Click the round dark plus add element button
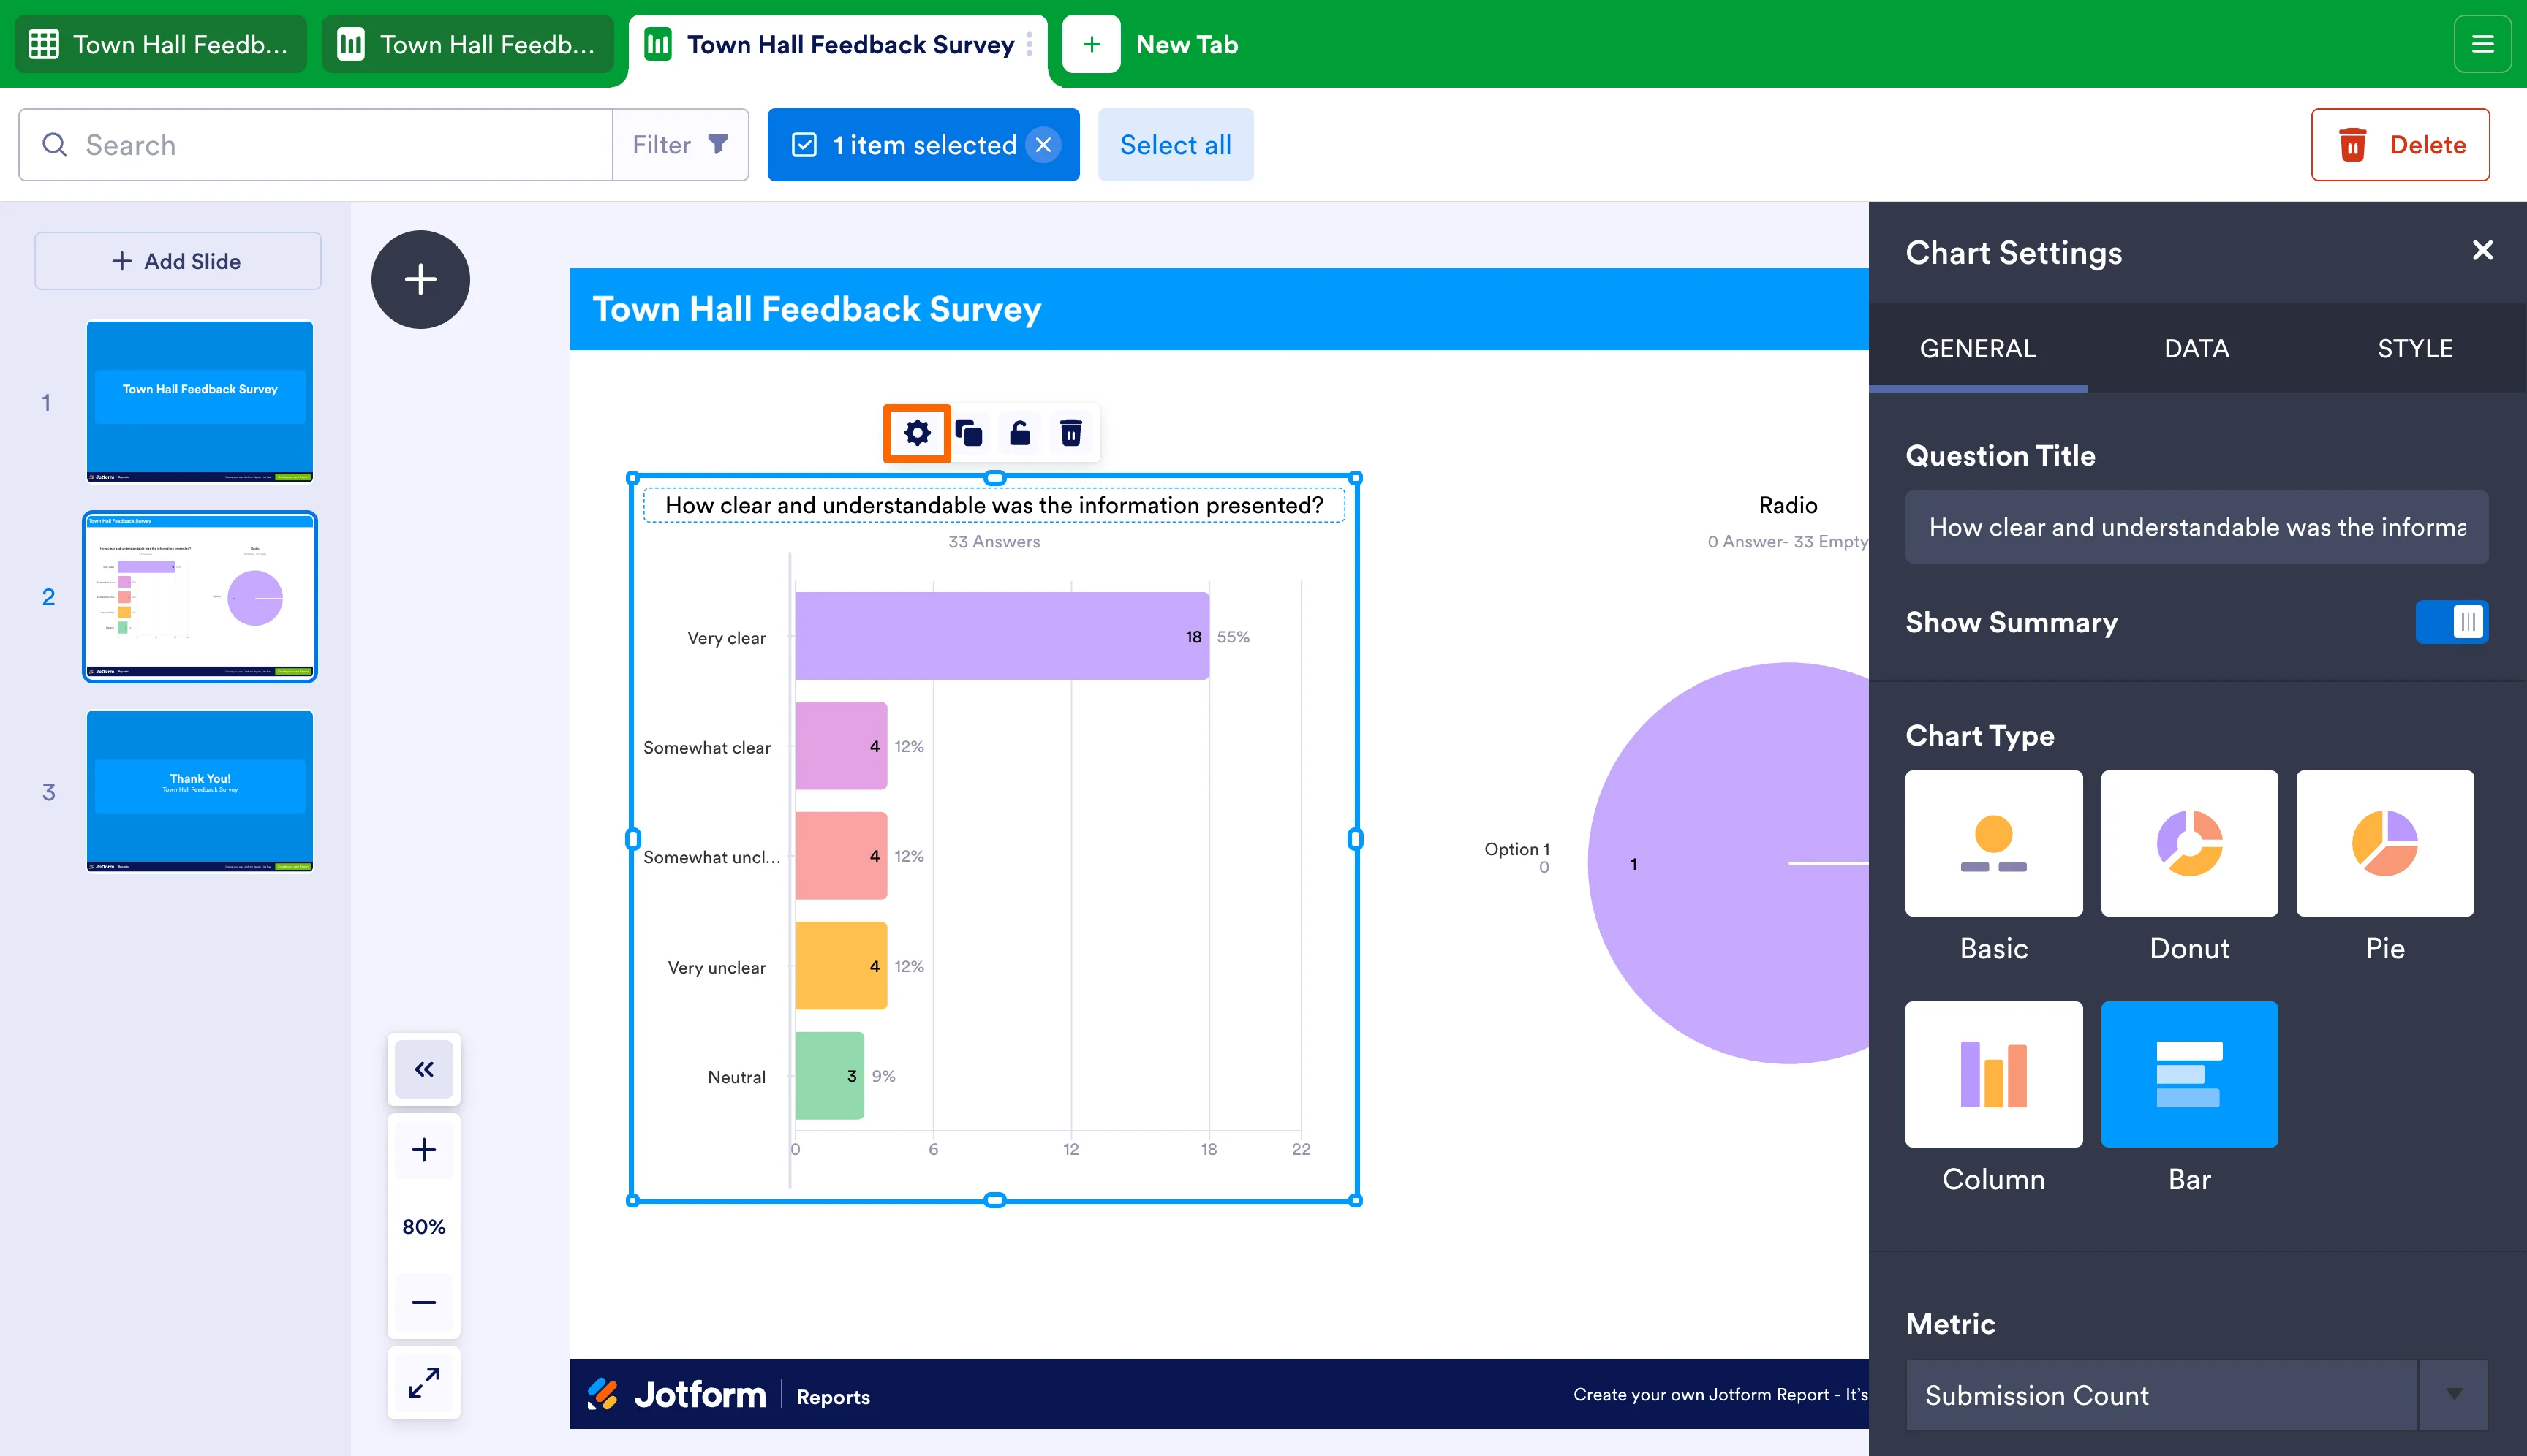 click(x=420, y=279)
